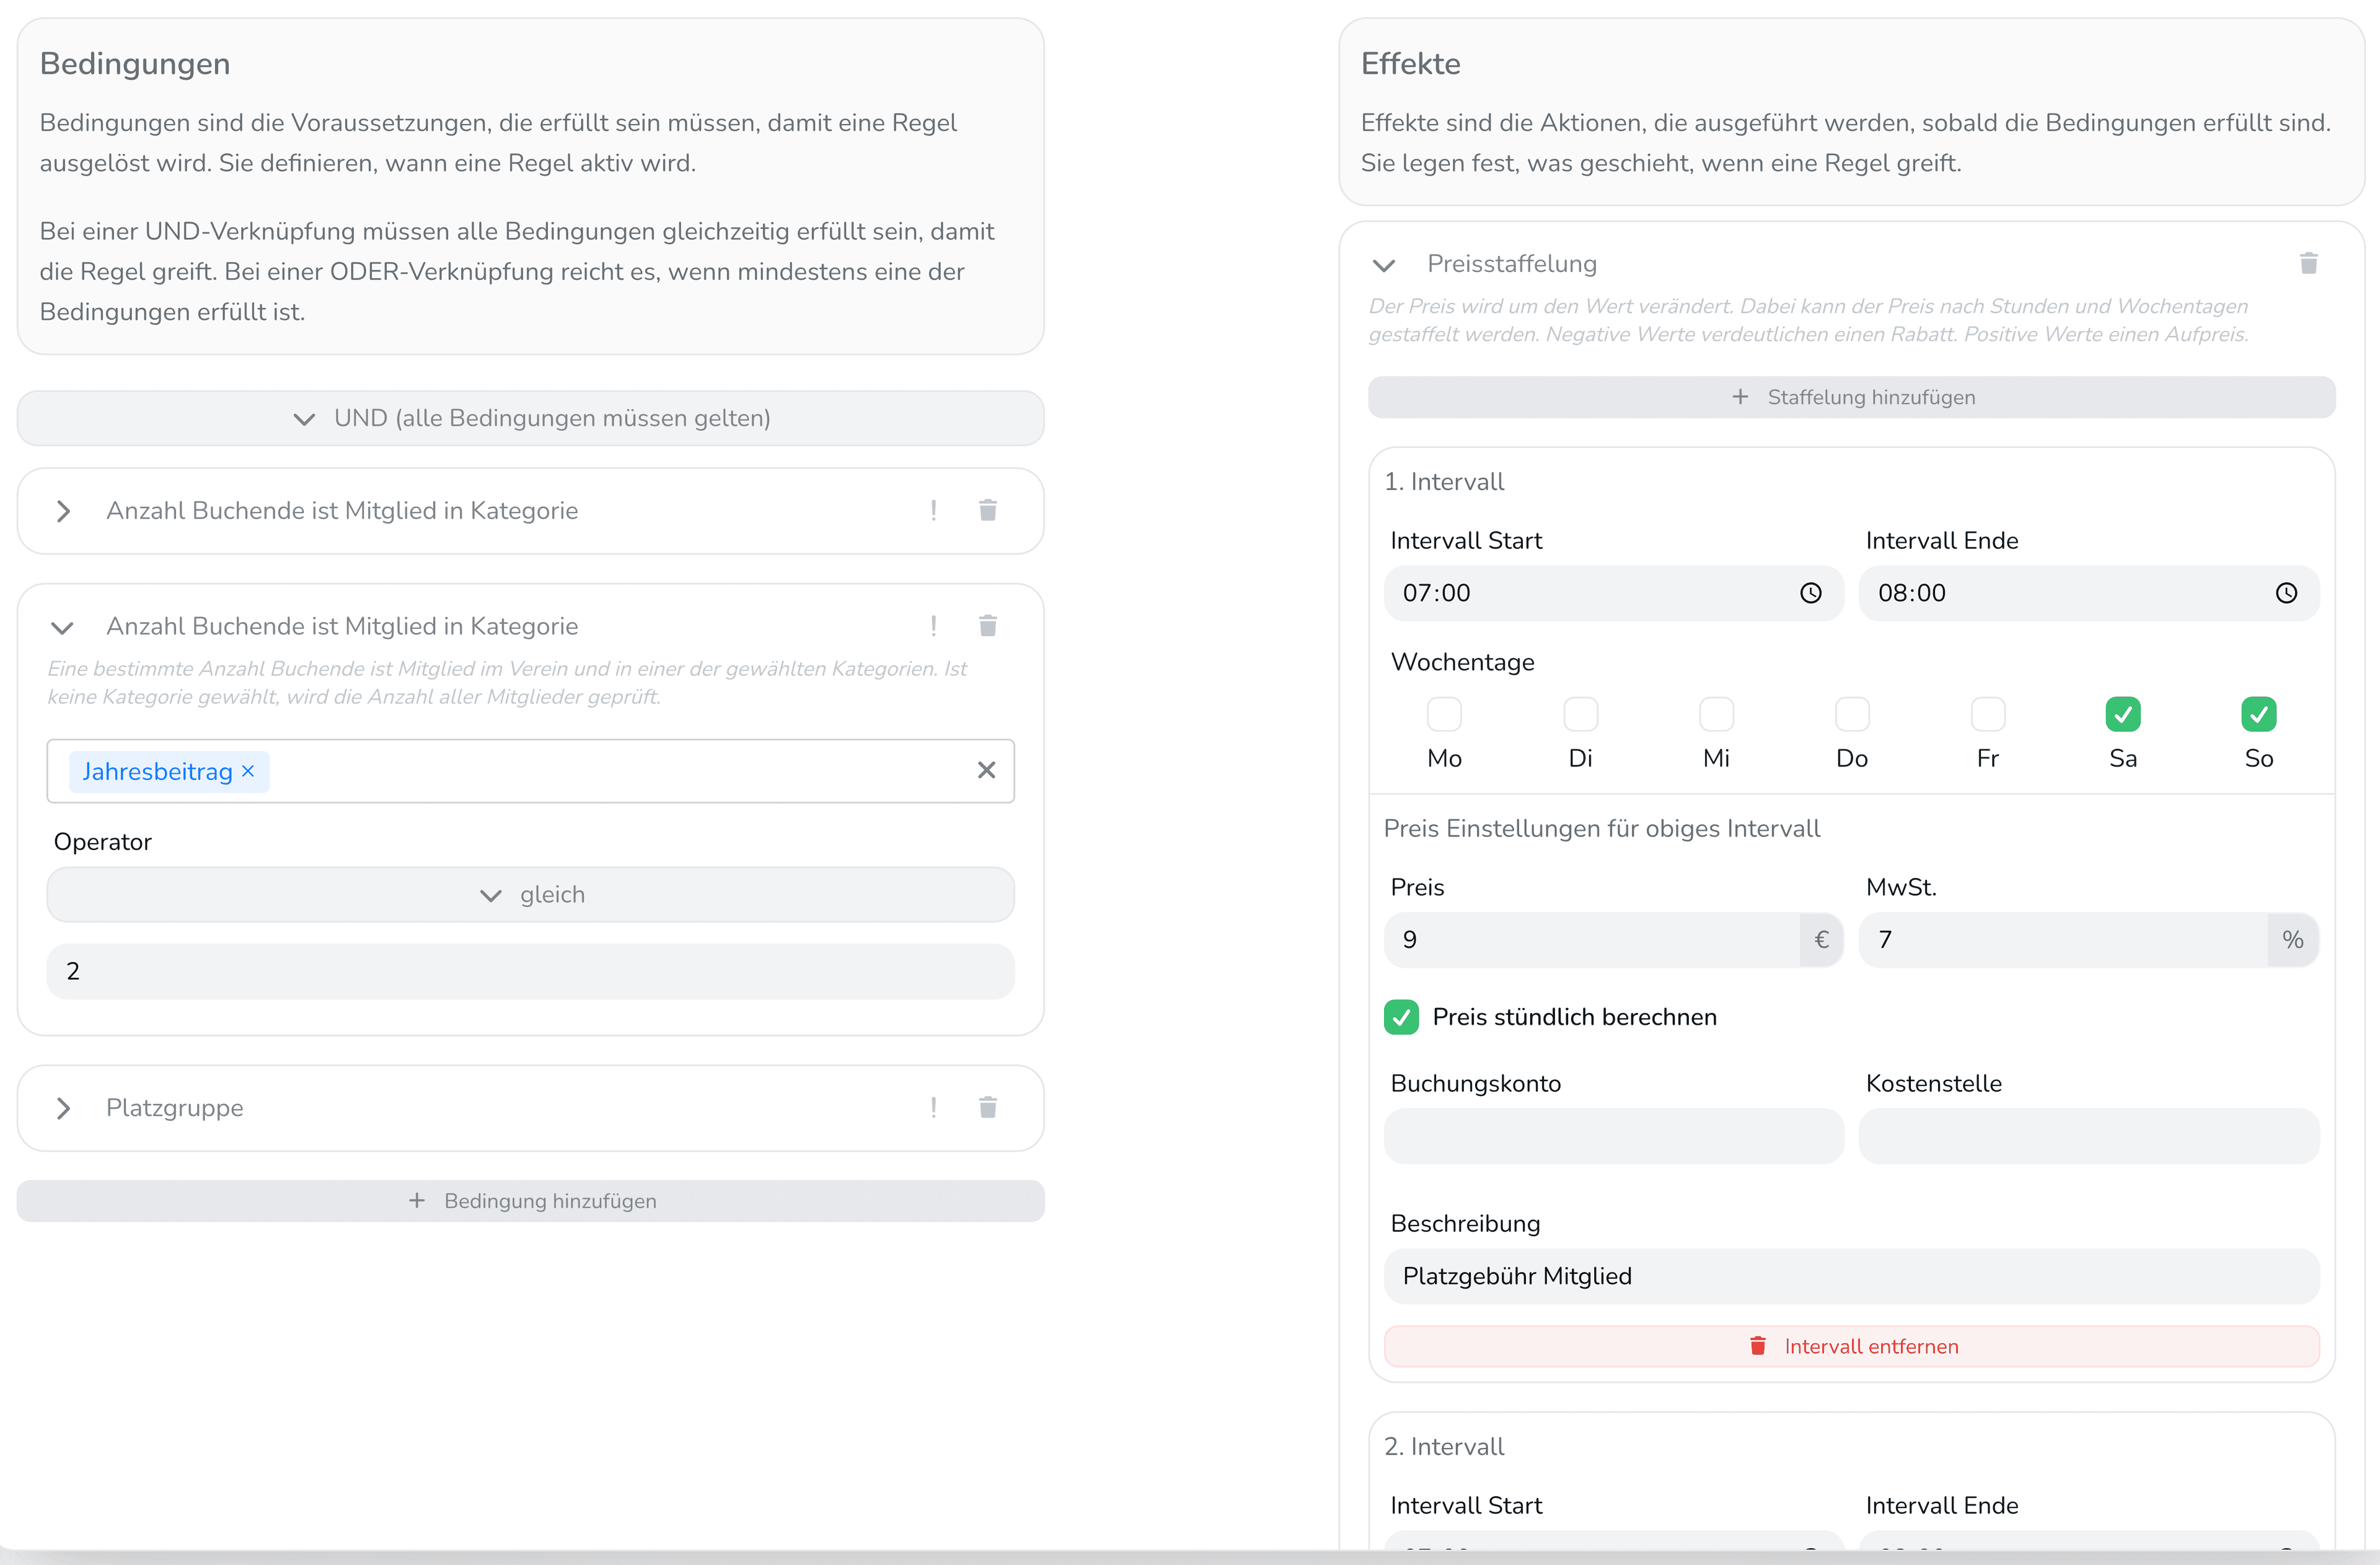Click trash icon of expanded Kategorie condition
This screenshot has height=1565, width=2380.
987,626
